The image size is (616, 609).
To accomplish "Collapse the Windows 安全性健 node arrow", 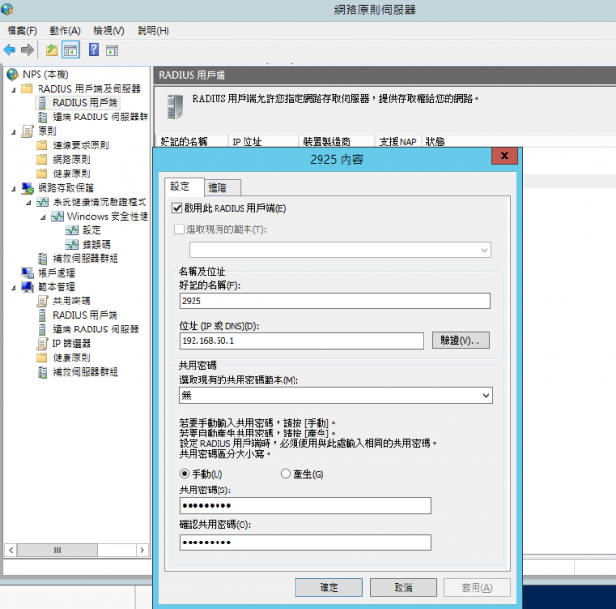I will tap(43, 218).
